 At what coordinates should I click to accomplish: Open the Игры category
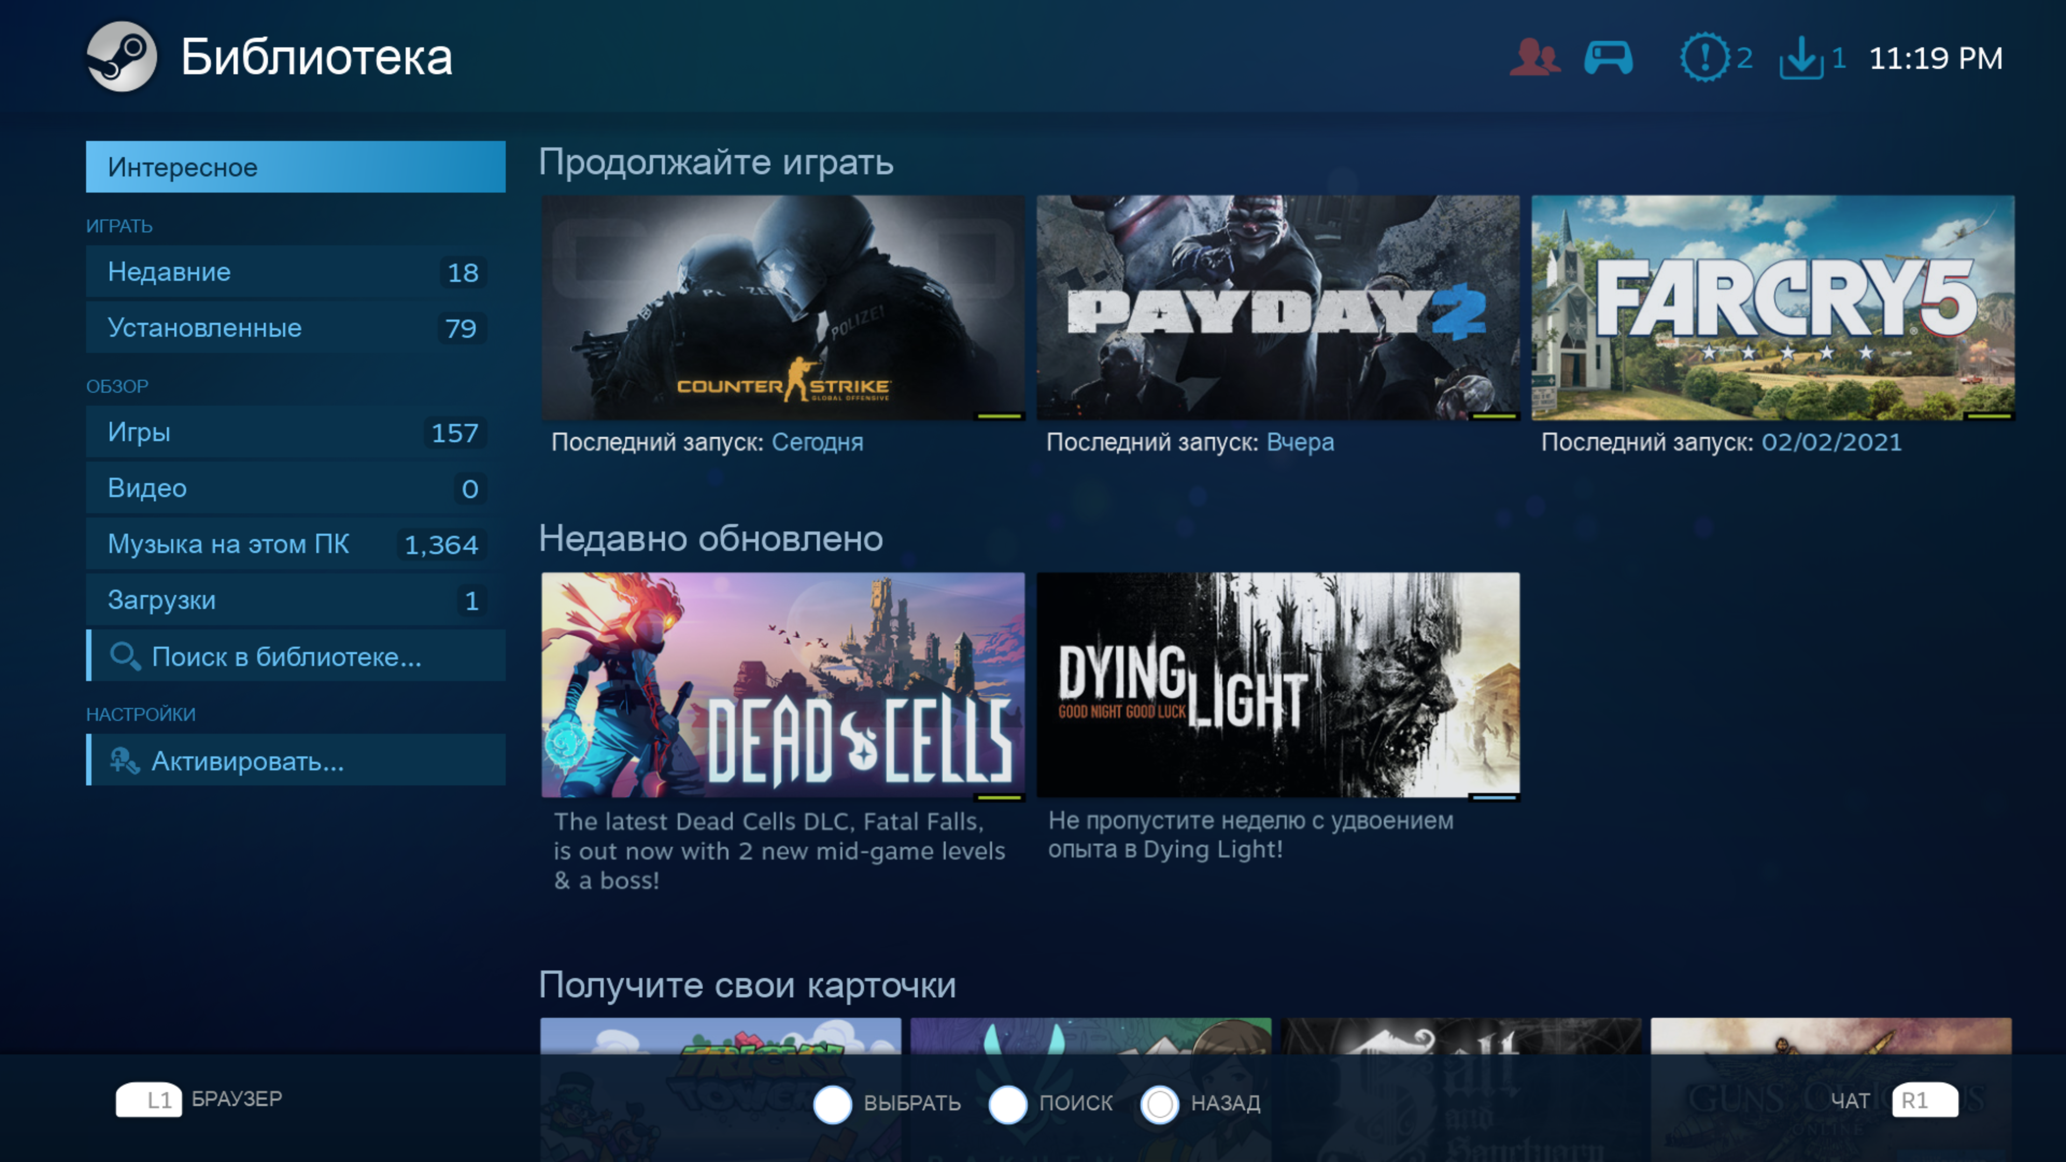coord(296,432)
